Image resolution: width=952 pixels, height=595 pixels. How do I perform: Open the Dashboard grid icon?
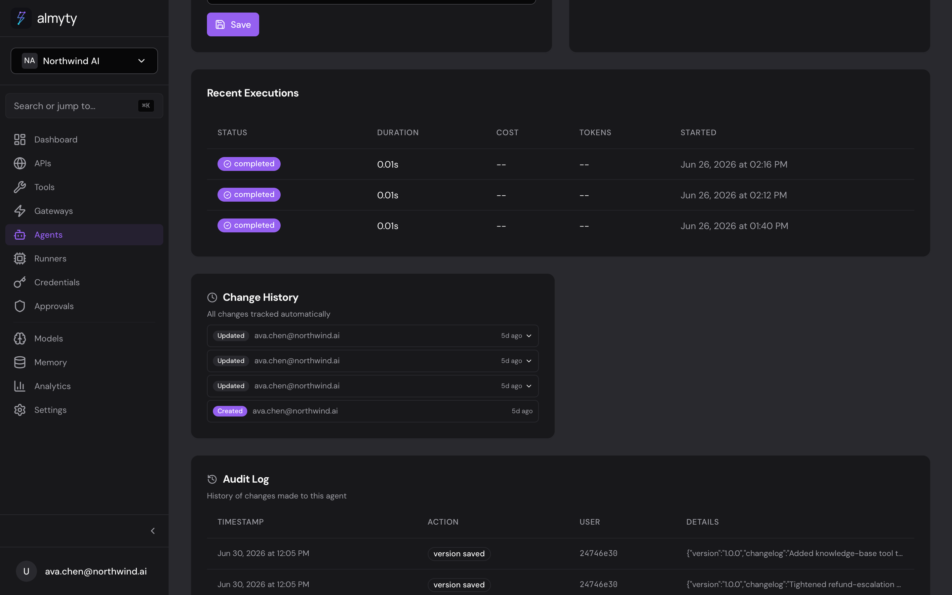point(20,140)
